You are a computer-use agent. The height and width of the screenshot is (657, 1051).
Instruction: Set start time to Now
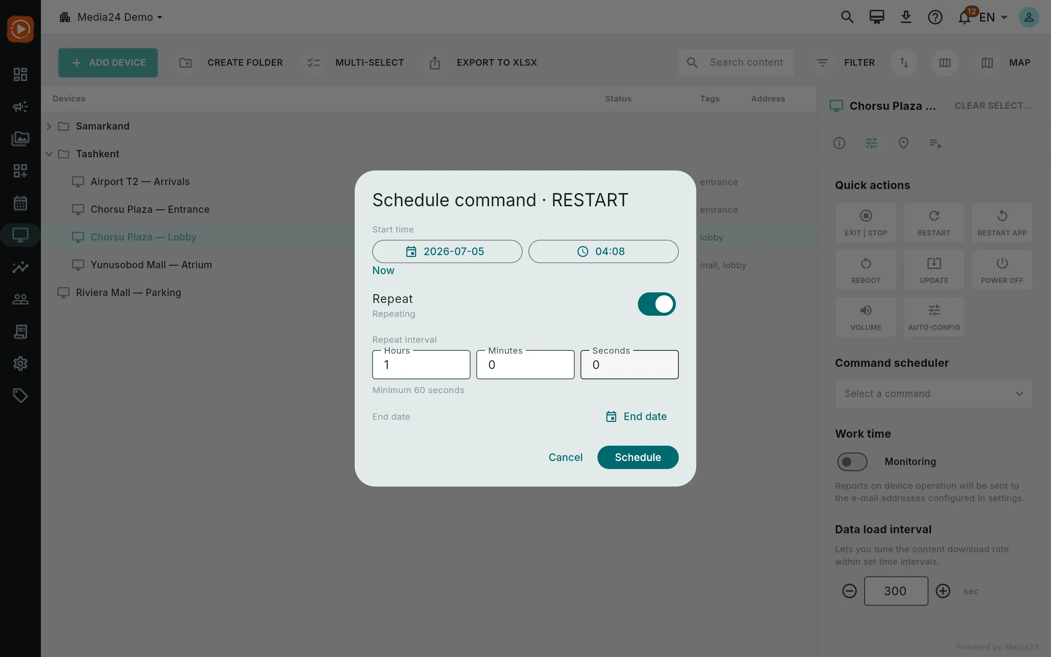click(383, 270)
